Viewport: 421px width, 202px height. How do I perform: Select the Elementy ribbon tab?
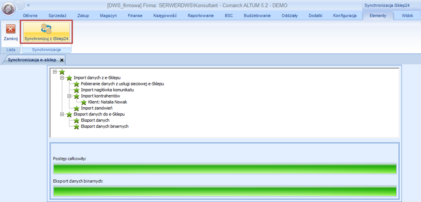tap(378, 16)
